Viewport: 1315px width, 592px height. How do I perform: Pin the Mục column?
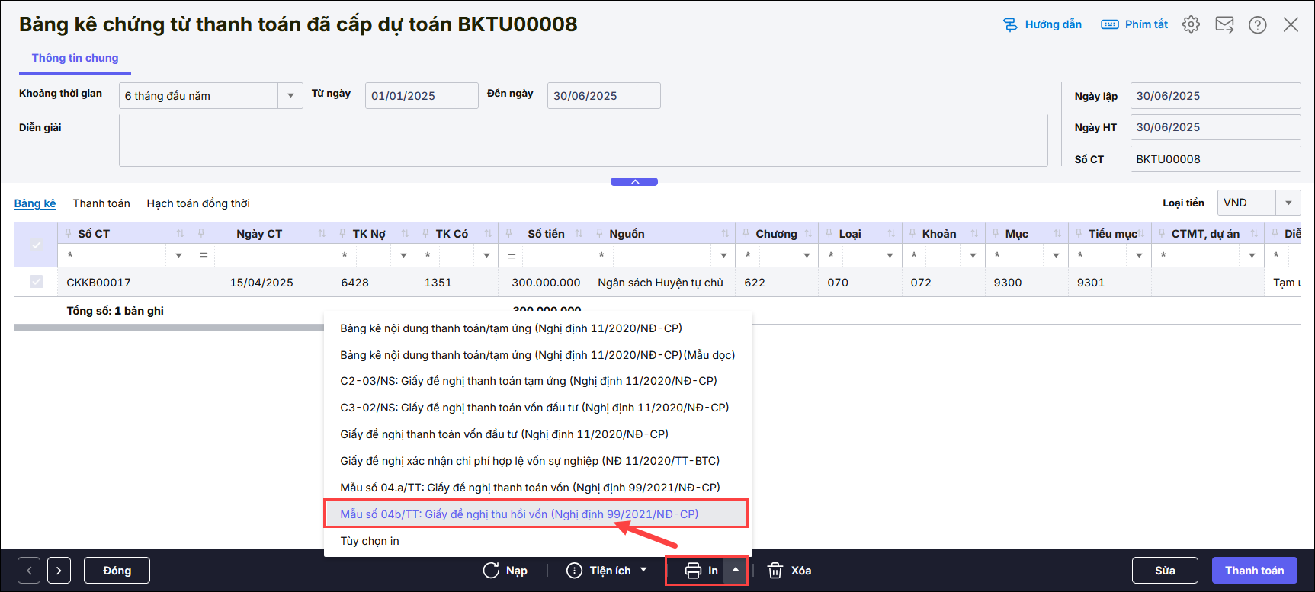[996, 233]
